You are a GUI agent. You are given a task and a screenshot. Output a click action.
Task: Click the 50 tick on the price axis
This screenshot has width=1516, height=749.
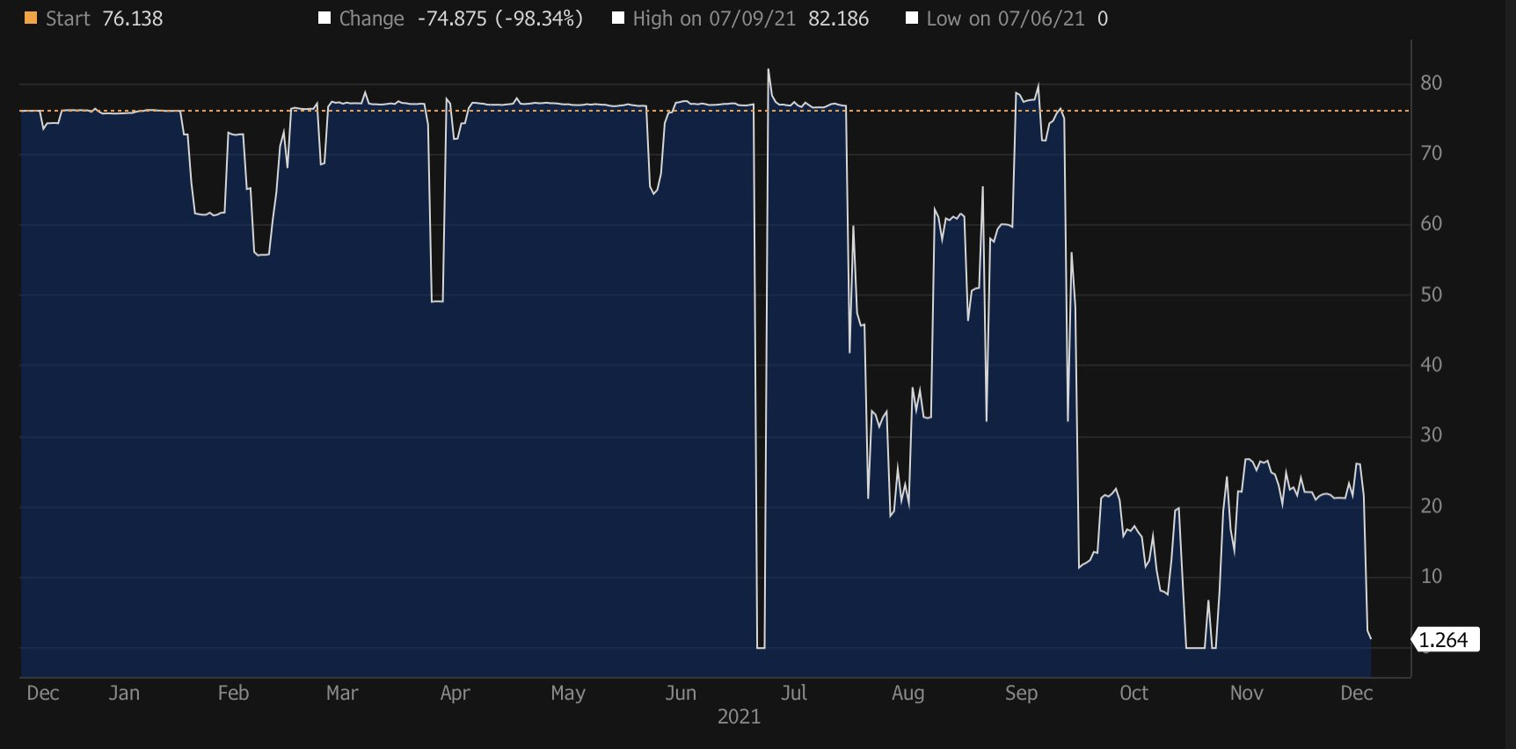point(1431,295)
